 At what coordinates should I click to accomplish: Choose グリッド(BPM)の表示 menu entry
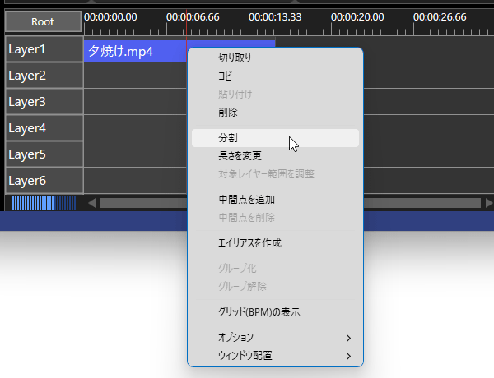[275, 312]
